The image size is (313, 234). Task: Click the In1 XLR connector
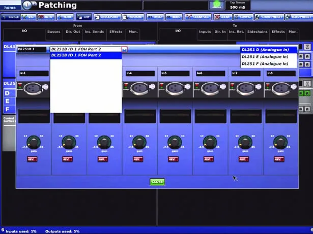34,88
